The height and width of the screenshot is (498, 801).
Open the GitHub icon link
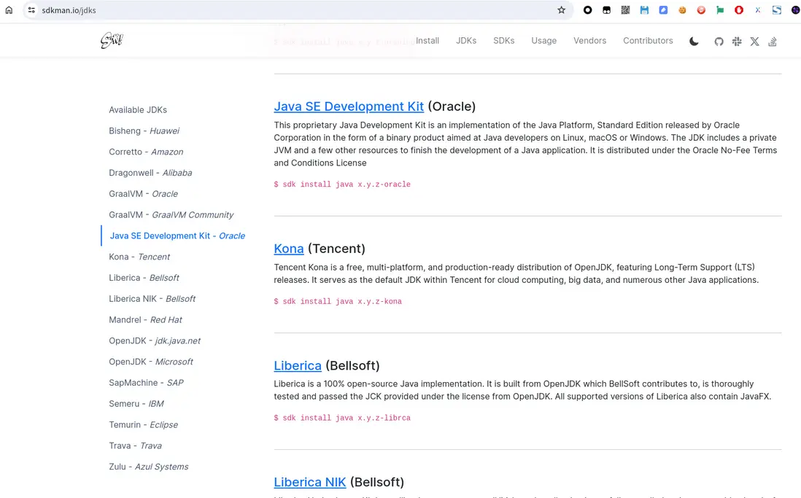(x=719, y=42)
